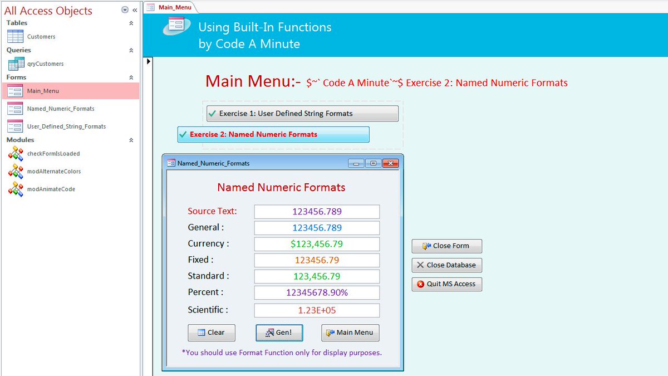Collapse the Forms group

131,78
